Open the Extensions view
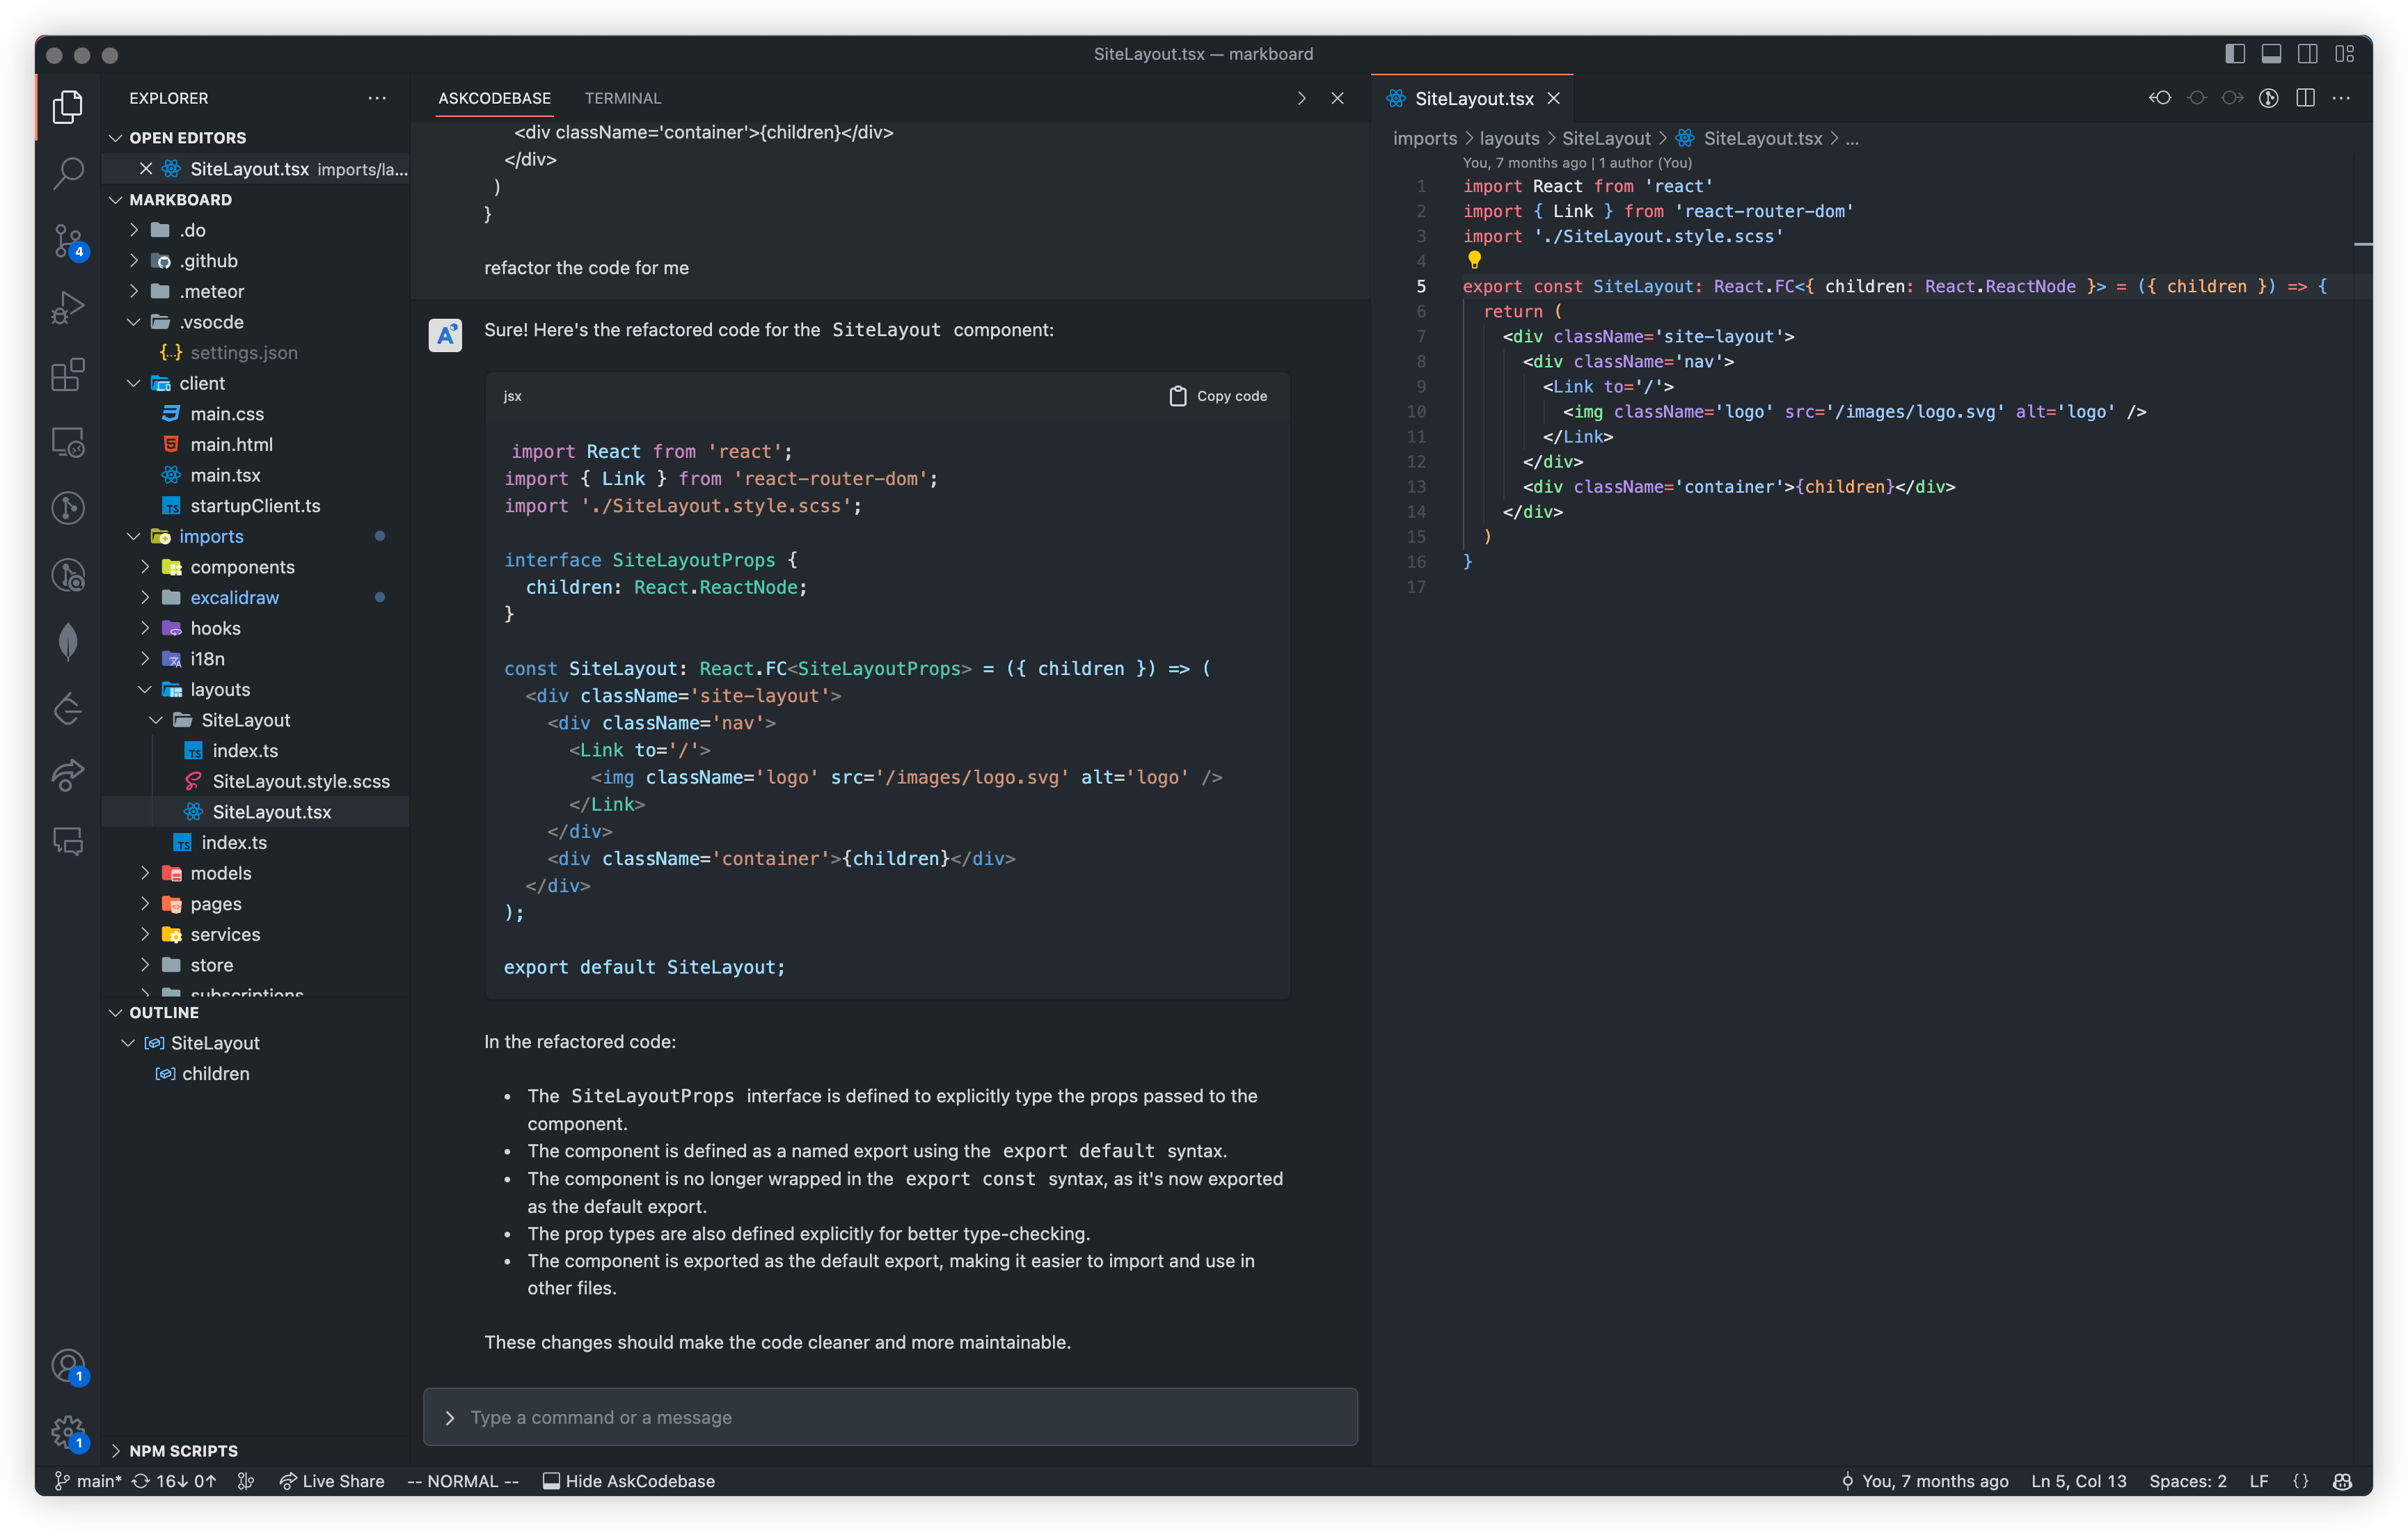The image size is (2408, 1531). tap(67, 375)
